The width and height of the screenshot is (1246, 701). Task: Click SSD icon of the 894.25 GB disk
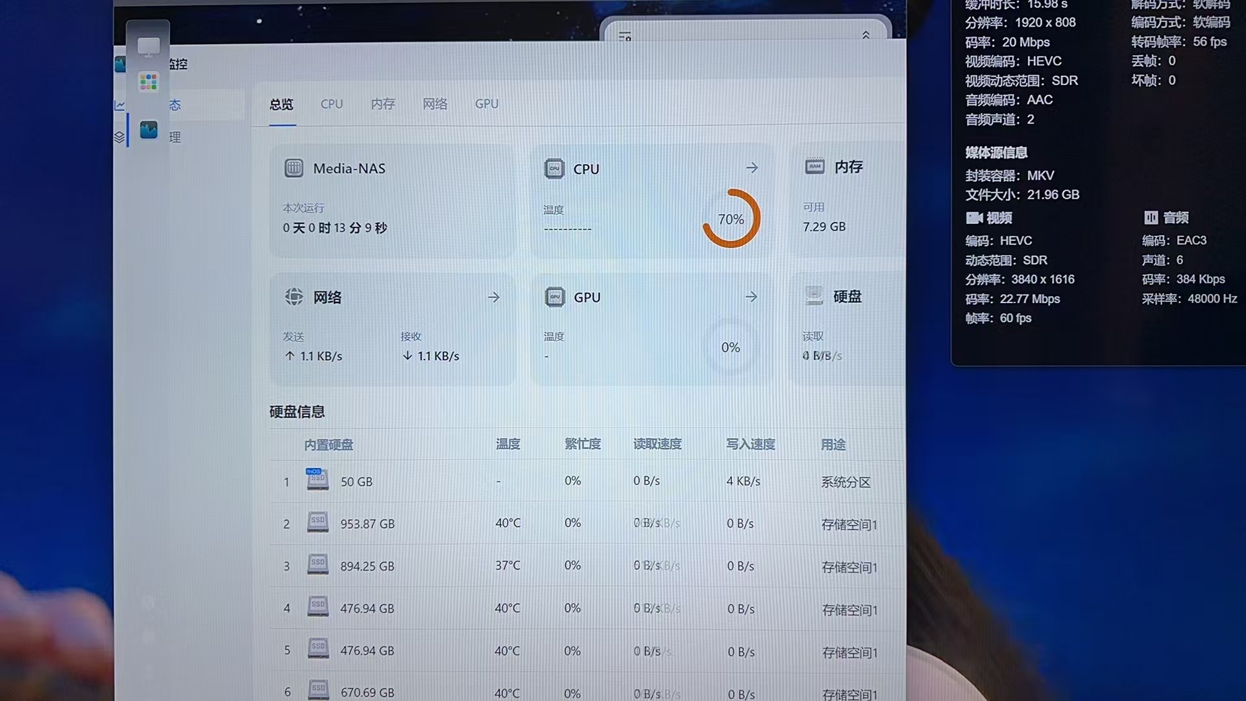click(317, 564)
